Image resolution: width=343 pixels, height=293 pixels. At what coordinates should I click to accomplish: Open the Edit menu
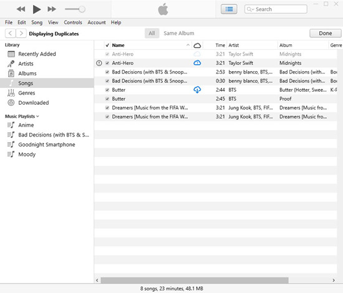pyautogui.click(x=22, y=22)
